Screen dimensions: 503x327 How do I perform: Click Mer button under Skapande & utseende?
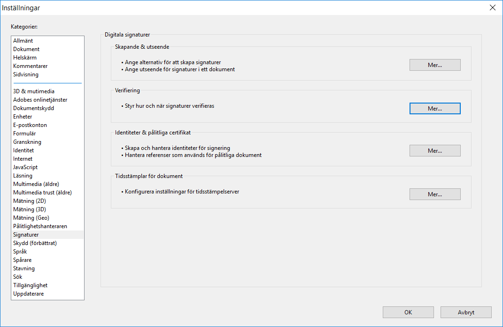[434, 65]
